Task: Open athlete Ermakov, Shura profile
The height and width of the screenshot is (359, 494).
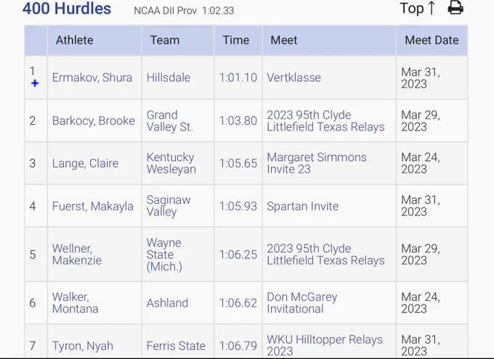Action: tap(92, 78)
